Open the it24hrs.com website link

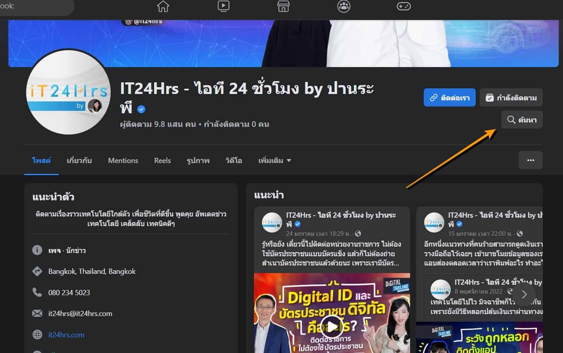[66, 335]
